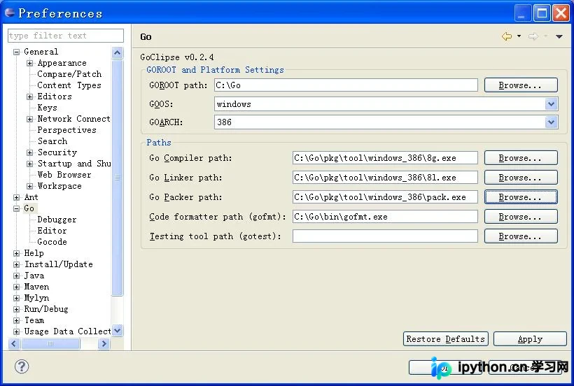The height and width of the screenshot is (386, 574).
Task: Click the gofmt path input field
Action: (x=385, y=217)
